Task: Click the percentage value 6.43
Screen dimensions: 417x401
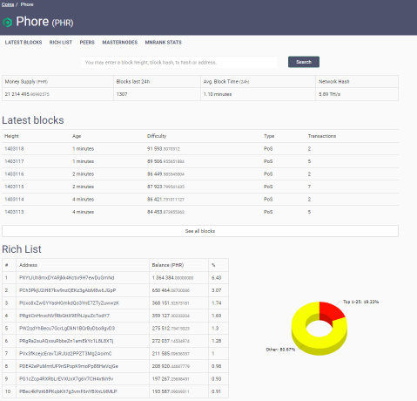Action: 216,278
